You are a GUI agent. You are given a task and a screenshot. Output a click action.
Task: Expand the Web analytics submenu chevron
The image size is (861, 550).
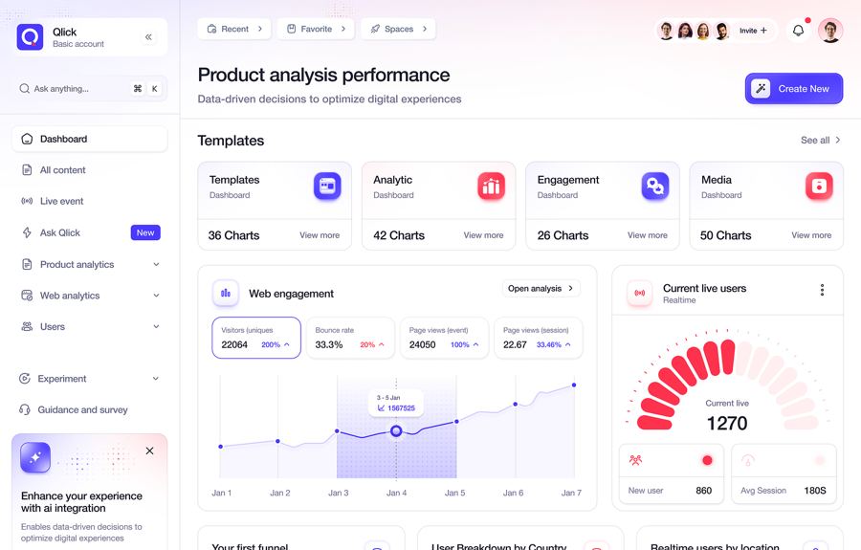click(x=156, y=296)
